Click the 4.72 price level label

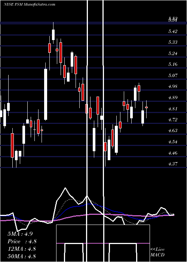[173, 120]
